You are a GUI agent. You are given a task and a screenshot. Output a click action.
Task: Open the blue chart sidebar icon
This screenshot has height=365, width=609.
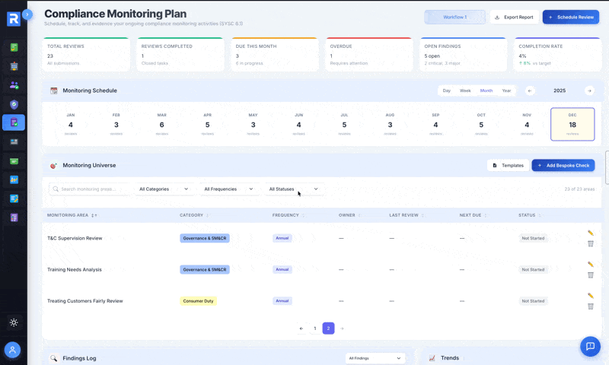point(14,179)
